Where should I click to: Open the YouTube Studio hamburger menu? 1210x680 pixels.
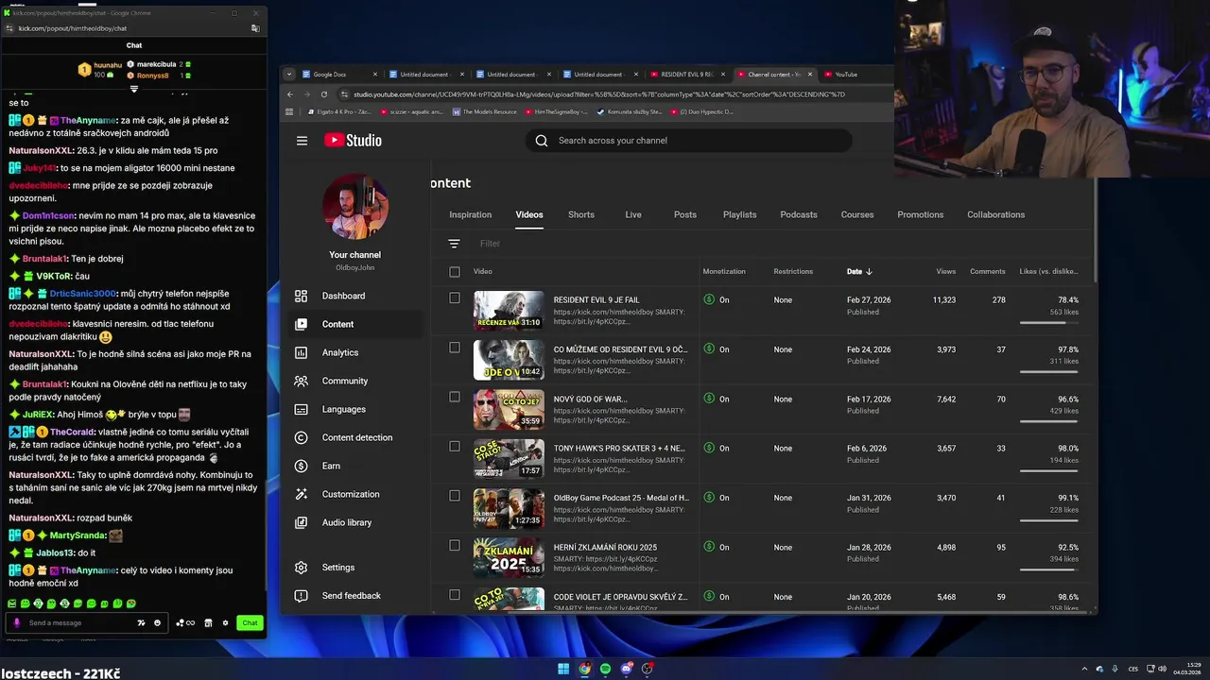click(x=302, y=141)
